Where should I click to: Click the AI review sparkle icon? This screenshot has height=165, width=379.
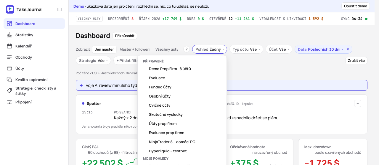[x=81, y=85]
